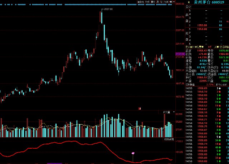Click the pink flag marker on the indicator line
The width and height of the screenshot is (229, 164).
tap(133, 153)
